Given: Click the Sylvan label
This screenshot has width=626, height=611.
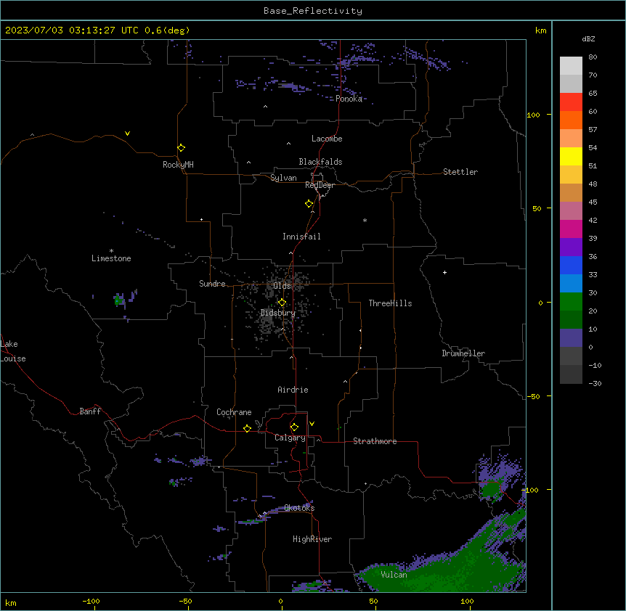Looking at the screenshot, I should click(x=283, y=178).
